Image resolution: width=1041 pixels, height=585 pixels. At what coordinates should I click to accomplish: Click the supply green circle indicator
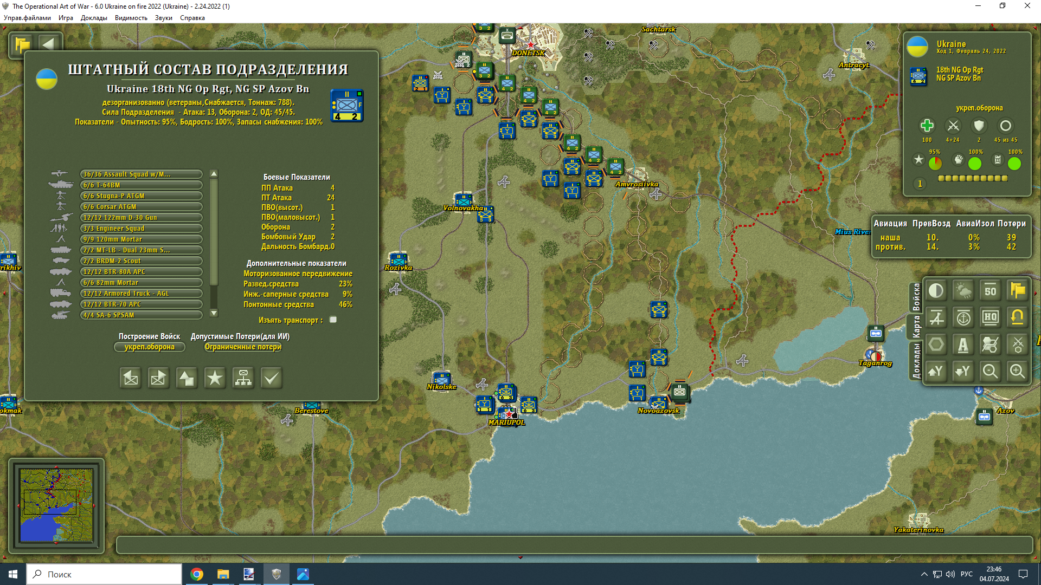[x=1014, y=163]
